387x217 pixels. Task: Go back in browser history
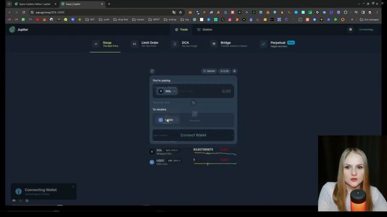10,12
